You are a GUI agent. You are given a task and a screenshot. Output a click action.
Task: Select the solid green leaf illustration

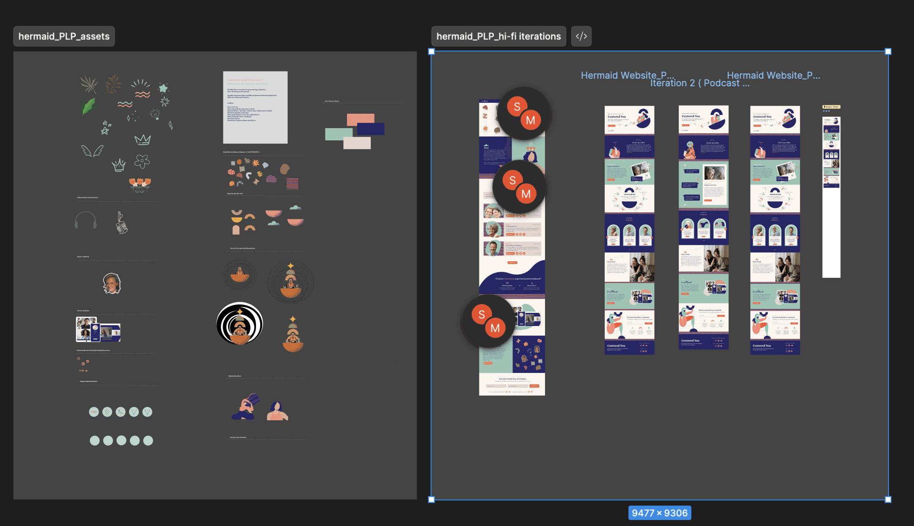coord(88,106)
